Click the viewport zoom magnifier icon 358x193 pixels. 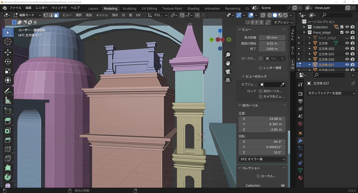coord(228,55)
